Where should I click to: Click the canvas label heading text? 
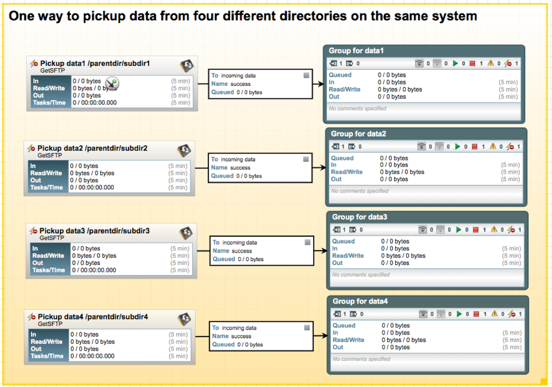(x=243, y=17)
